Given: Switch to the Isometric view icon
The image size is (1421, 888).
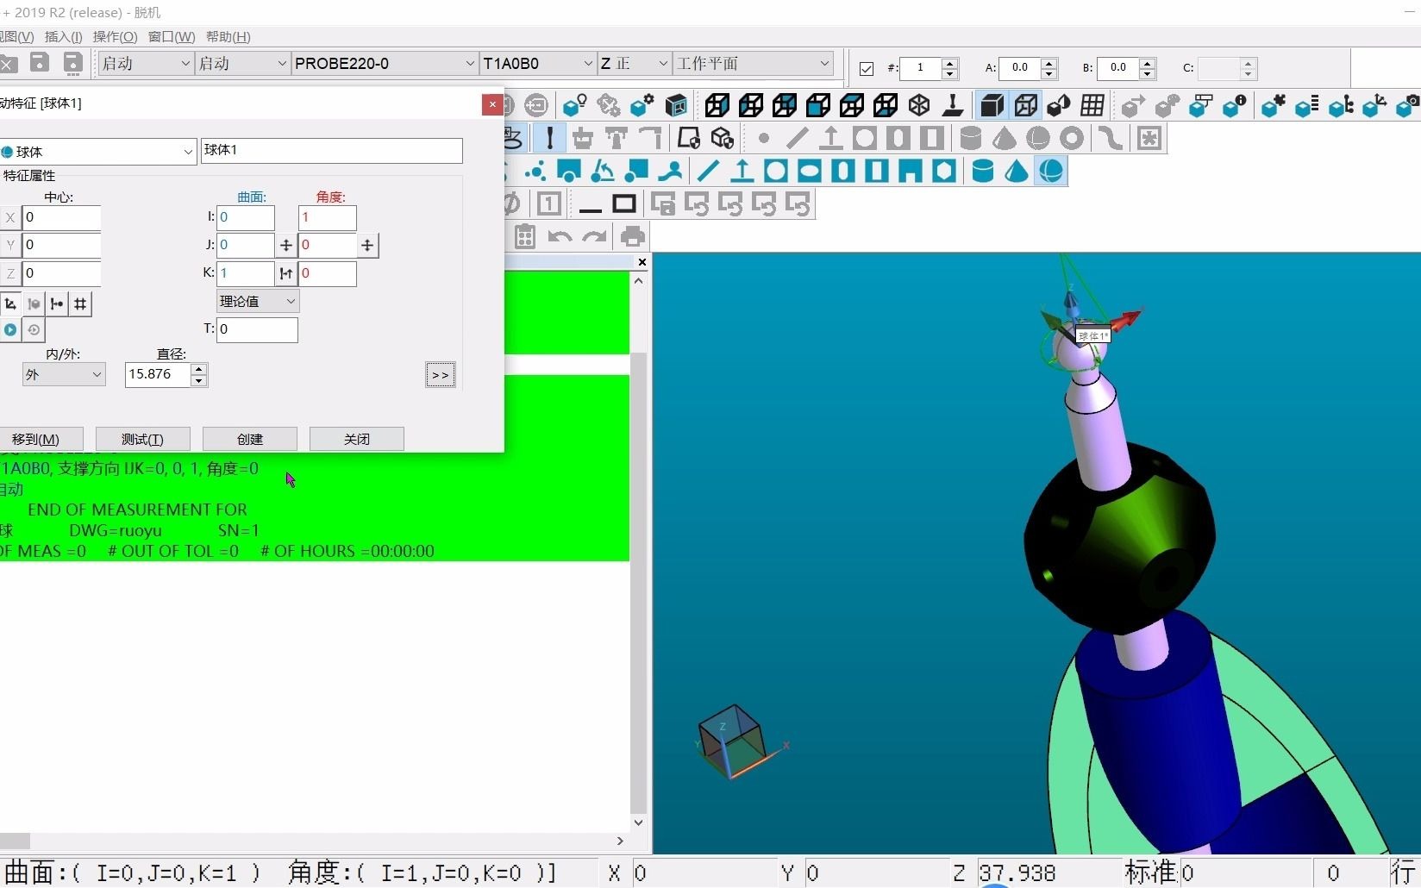Looking at the screenshot, I should pyautogui.click(x=919, y=105).
